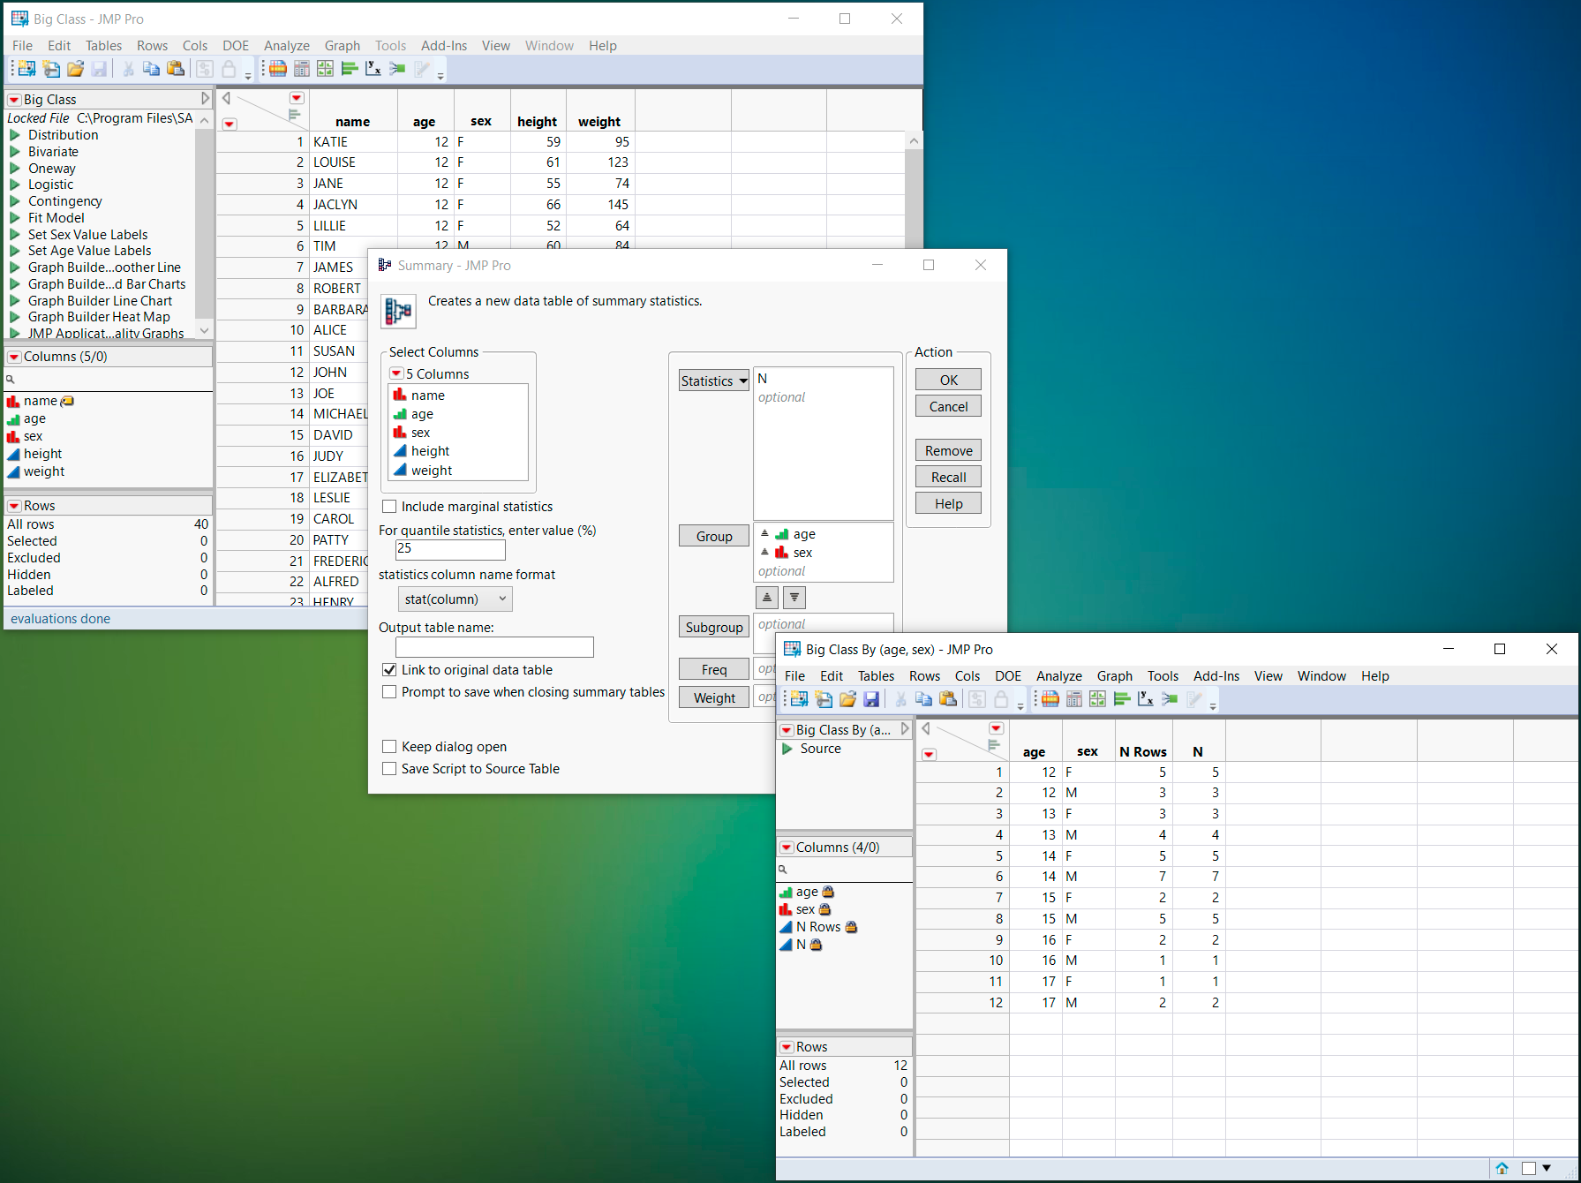1581x1183 pixels.
Task: Click the Fit Model icon in Big Class By toolbar
Action: (1170, 699)
